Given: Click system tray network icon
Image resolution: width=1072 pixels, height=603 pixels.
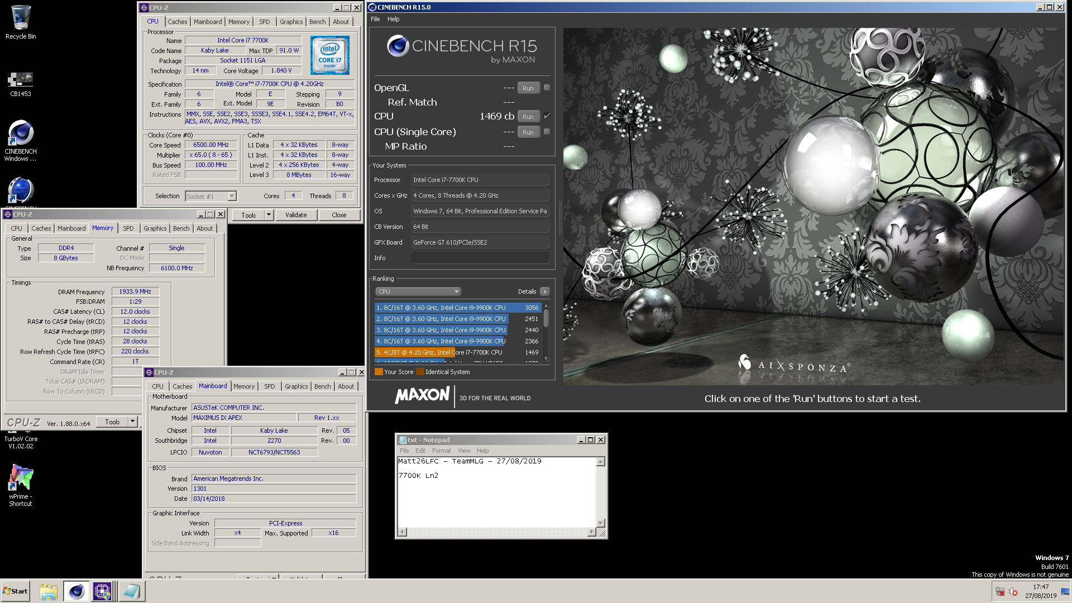Looking at the screenshot, I should [x=1000, y=592].
